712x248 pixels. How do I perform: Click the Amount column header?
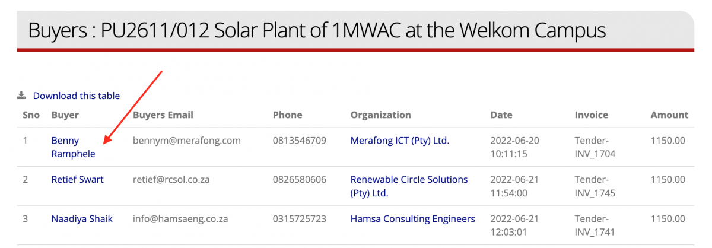tap(669, 115)
